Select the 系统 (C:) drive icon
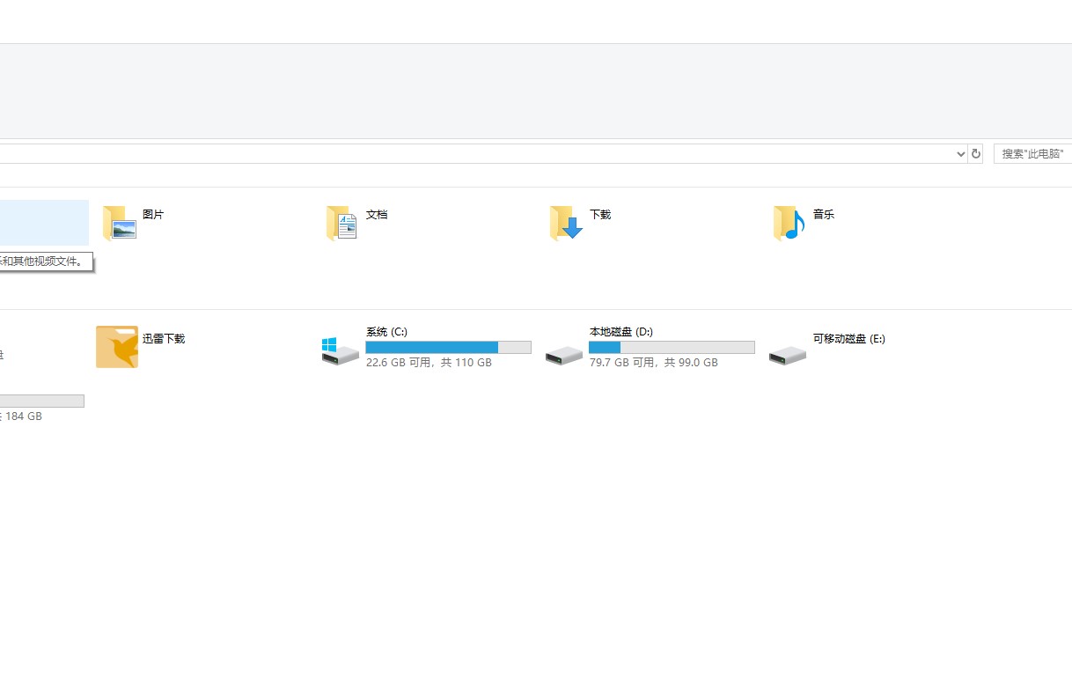This screenshot has width=1072, height=700. pos(341,350)
